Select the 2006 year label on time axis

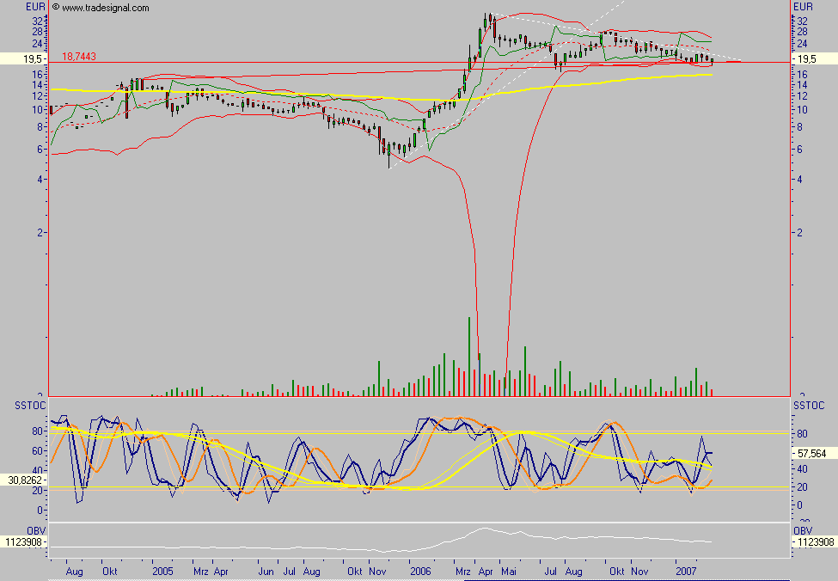pos(422,570)
